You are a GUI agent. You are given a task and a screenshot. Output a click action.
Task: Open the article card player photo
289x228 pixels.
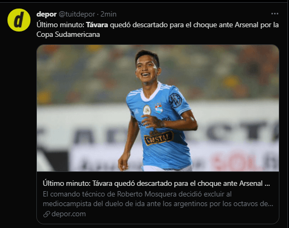tap(158, 108)
